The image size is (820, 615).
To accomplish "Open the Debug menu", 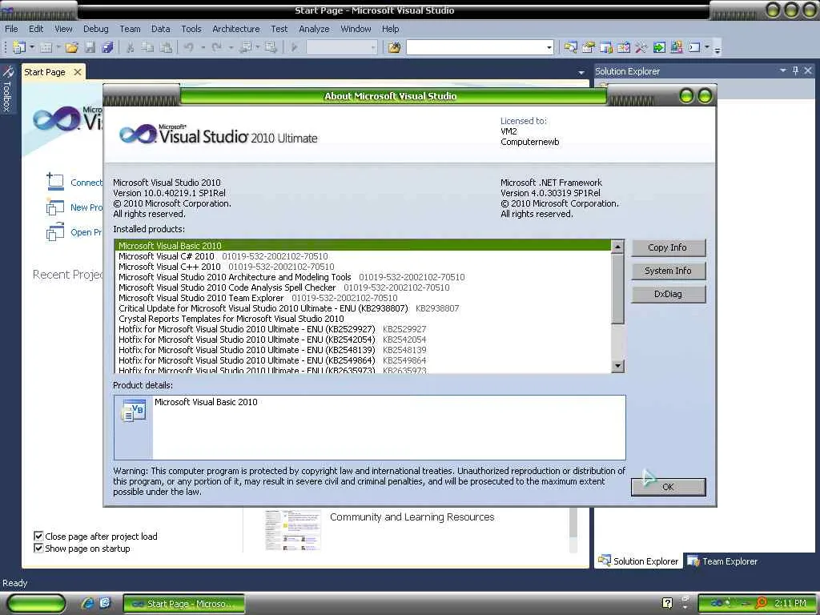I will tap(96, 29).
